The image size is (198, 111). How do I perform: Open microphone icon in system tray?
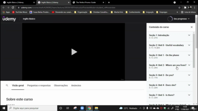[x=147, y=108]
